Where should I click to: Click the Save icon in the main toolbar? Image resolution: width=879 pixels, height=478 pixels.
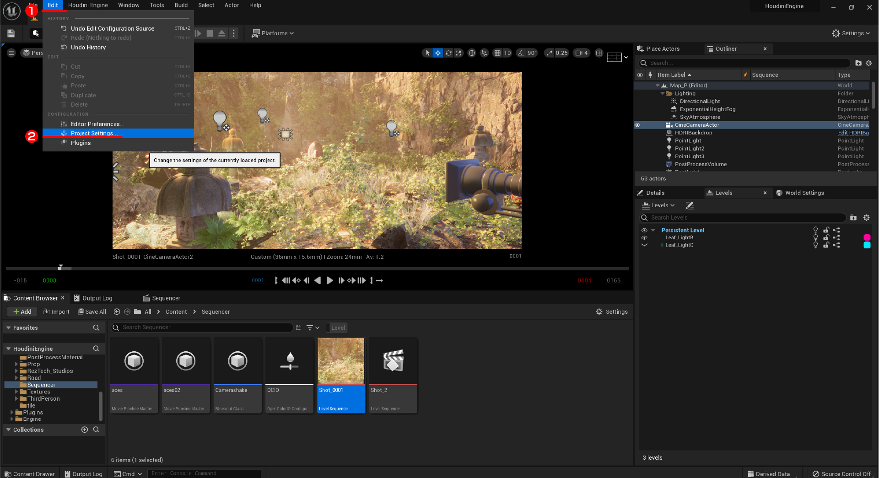click(11, 33)
